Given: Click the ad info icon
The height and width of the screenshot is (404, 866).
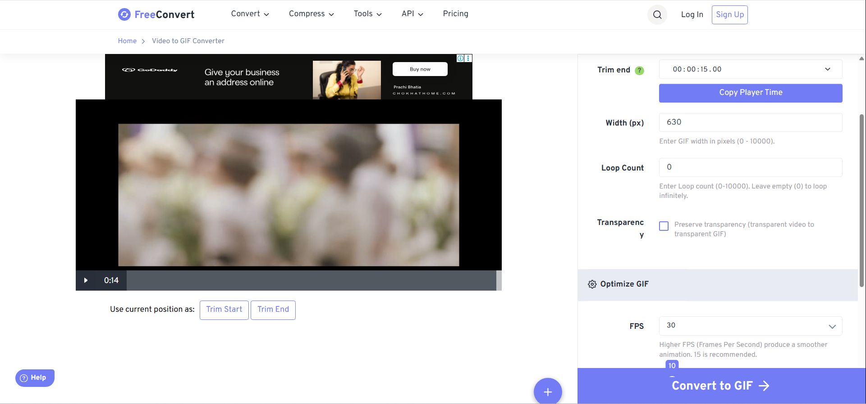Looking at the screenshot, I should click(x=460, y=58).
